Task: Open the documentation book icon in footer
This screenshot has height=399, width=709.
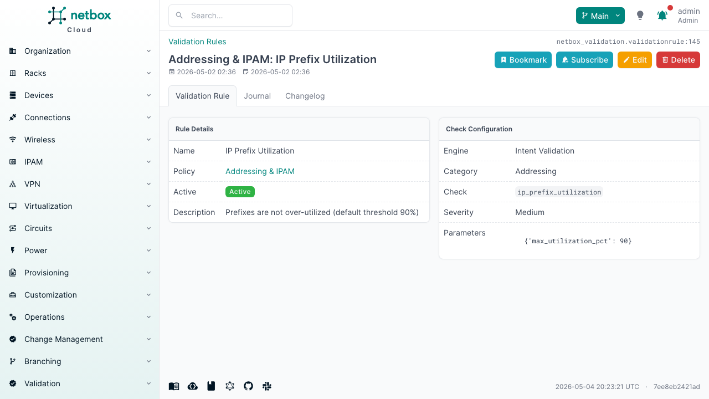Action: [x=174, y=386]
